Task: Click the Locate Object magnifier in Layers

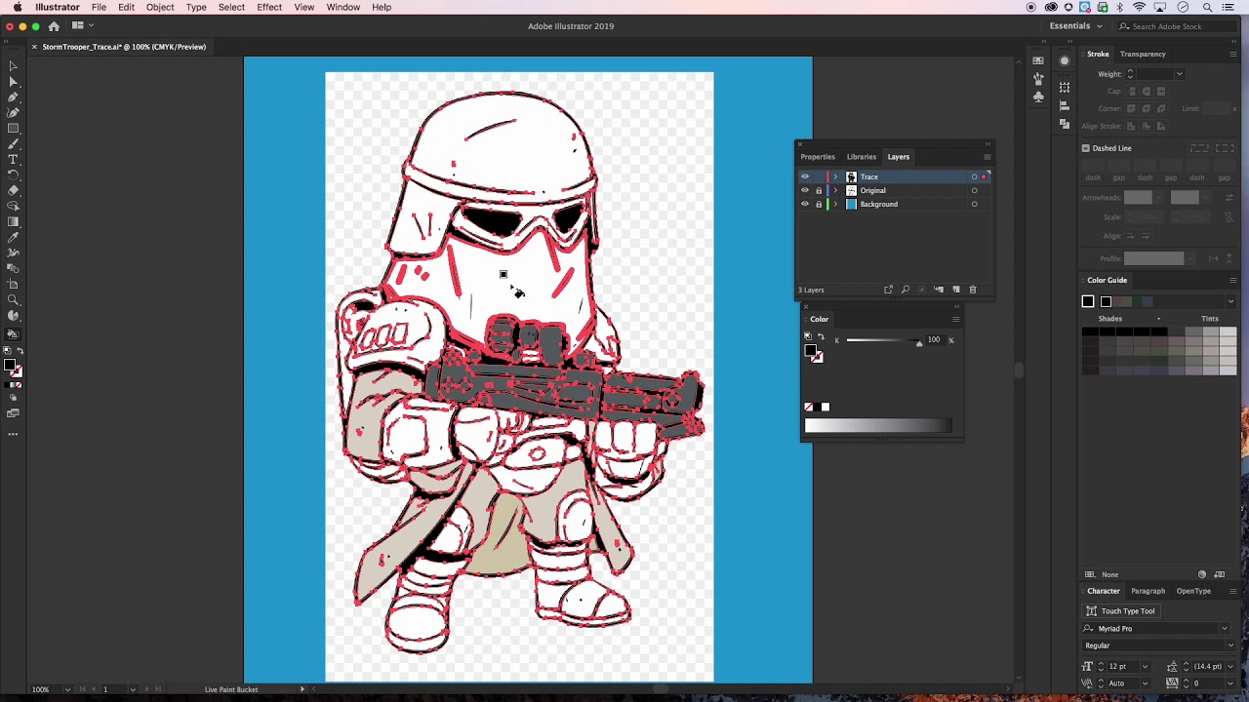Action: (905, 290)
